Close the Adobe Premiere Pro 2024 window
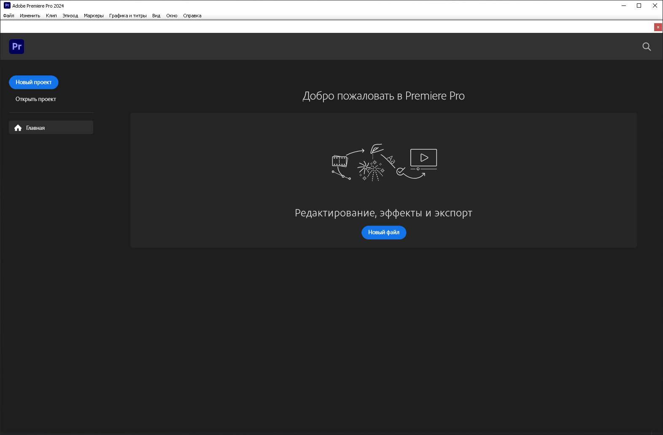 [x=655, y=5]
